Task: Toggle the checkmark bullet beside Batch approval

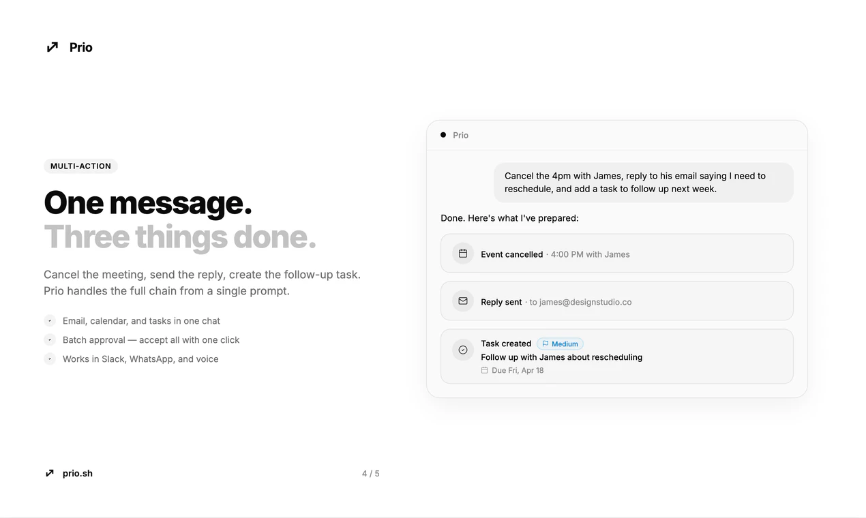Action: (x=49, y=339)
